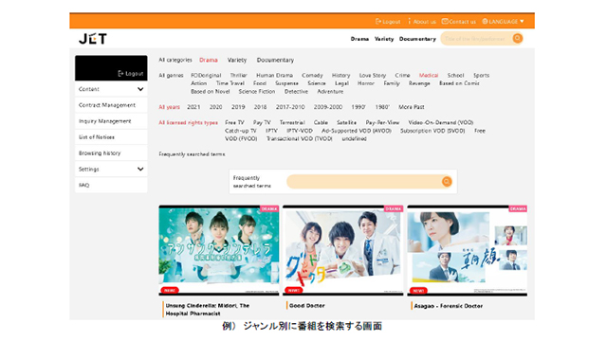Click Logout in the black sidebar panel
Image resolution: width=607 pixels, height=341 pixels.
coord(131,74)
